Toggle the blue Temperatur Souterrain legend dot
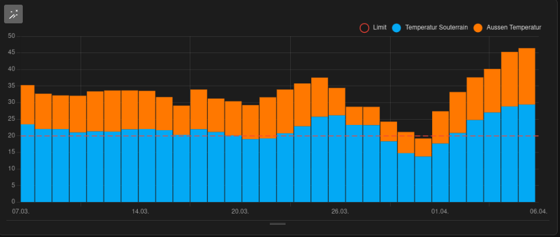The width and height of the screenshot is (560, 237). (396, 27)
